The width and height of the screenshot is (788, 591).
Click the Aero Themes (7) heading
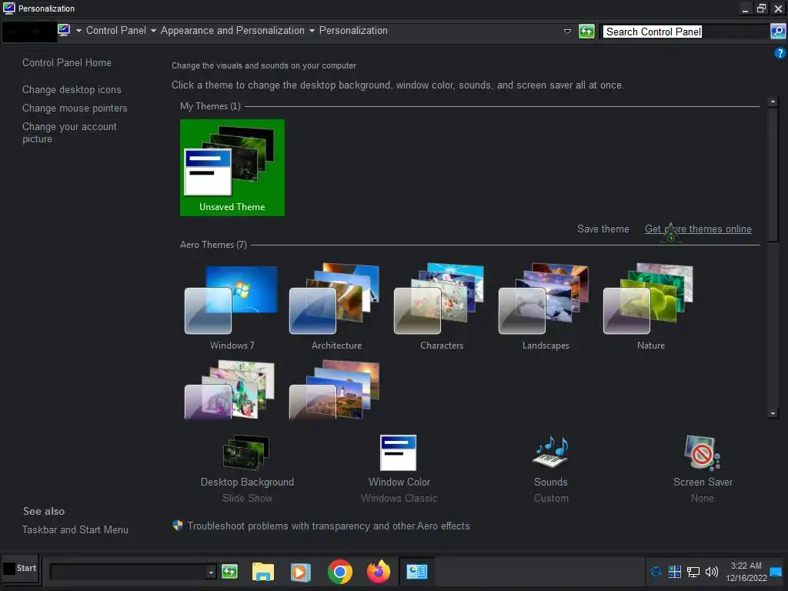point(213,245)
